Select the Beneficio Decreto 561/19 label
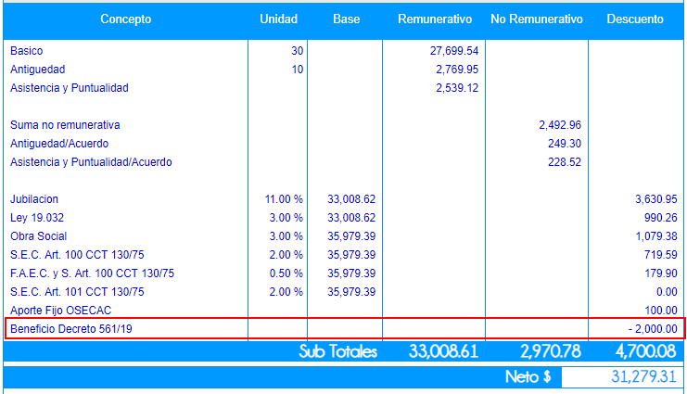Viewport: 687px width, 394px height. (71, 329)
